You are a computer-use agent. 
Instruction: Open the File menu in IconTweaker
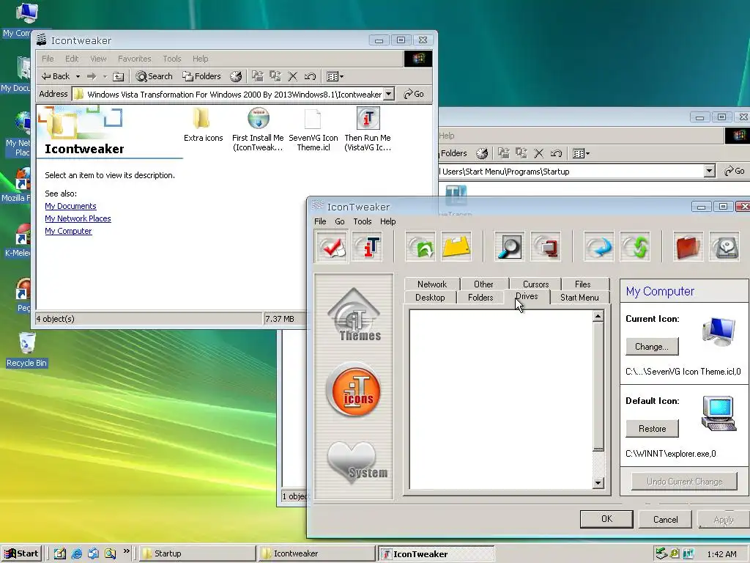[320, 221]
